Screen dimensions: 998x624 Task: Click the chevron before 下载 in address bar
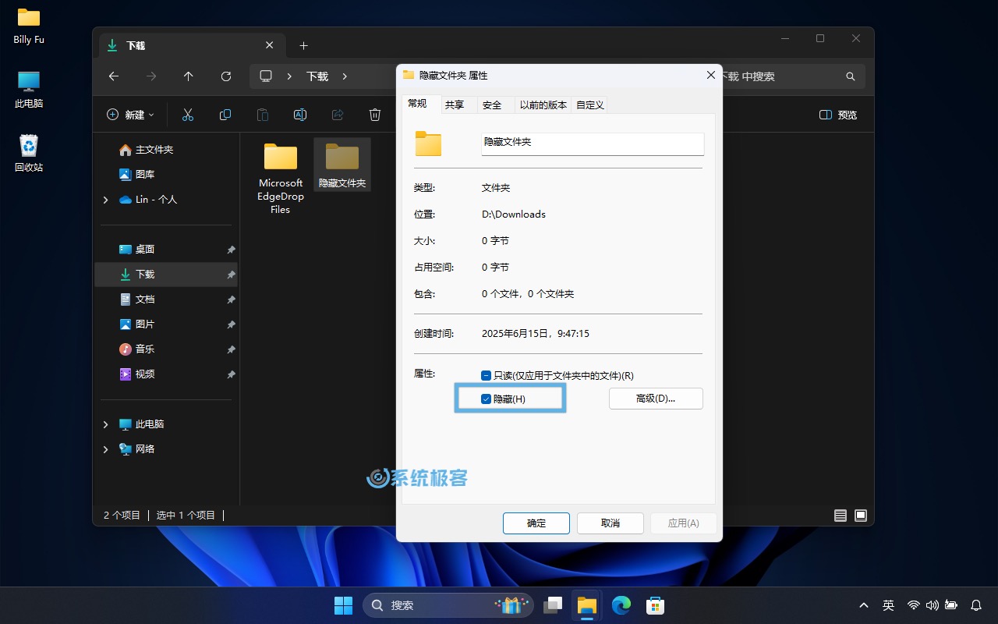click(x=289, y=76)
